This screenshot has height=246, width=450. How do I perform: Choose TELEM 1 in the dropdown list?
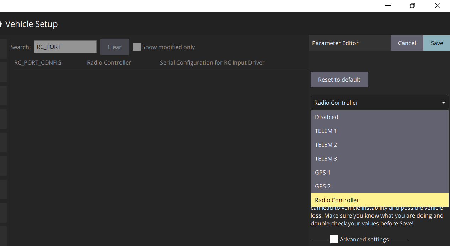click(380, 131)
